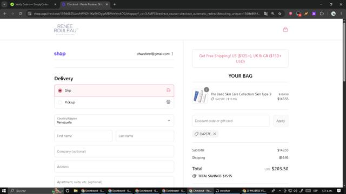Click the Address field
346x194 pixels.
pyautogui.click(x=114, y=167)
